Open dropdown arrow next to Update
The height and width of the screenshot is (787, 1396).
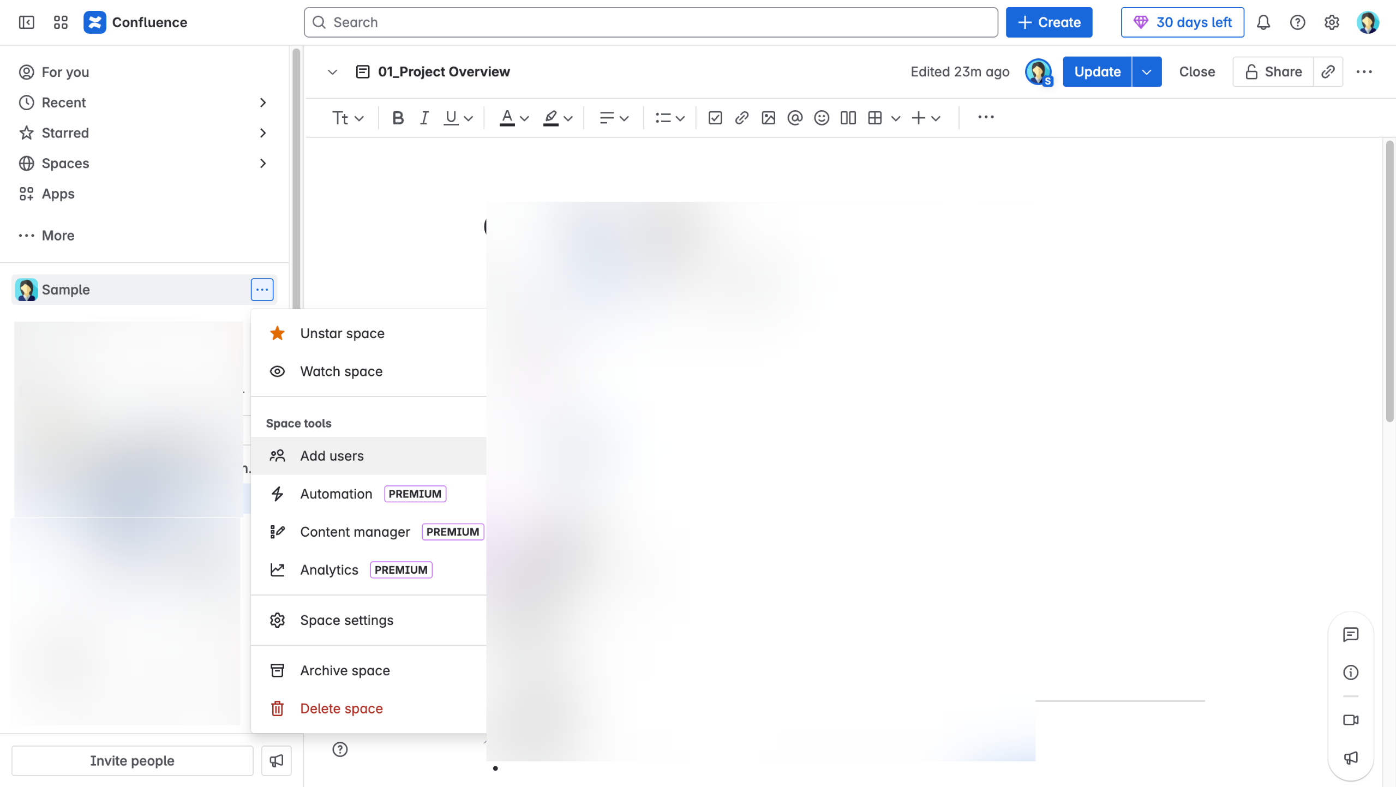pyautogui.click(x=1146, y=71)
